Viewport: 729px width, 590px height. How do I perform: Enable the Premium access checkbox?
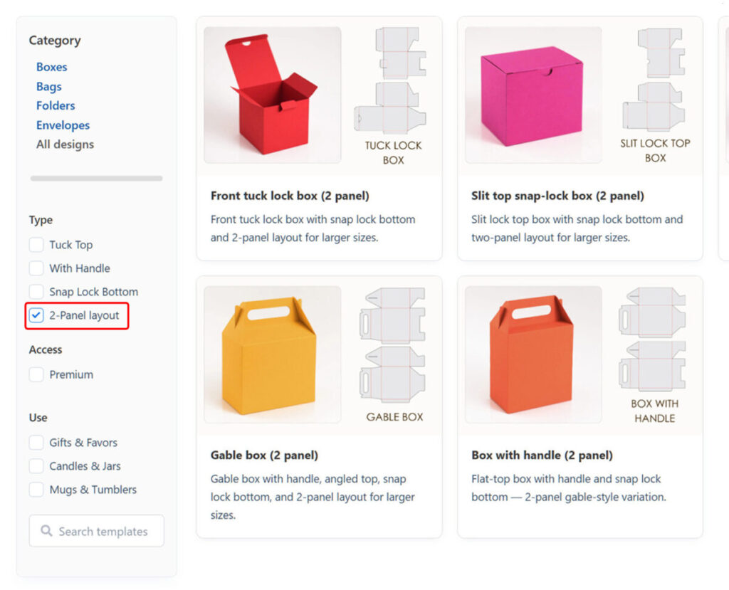[36, 374]
